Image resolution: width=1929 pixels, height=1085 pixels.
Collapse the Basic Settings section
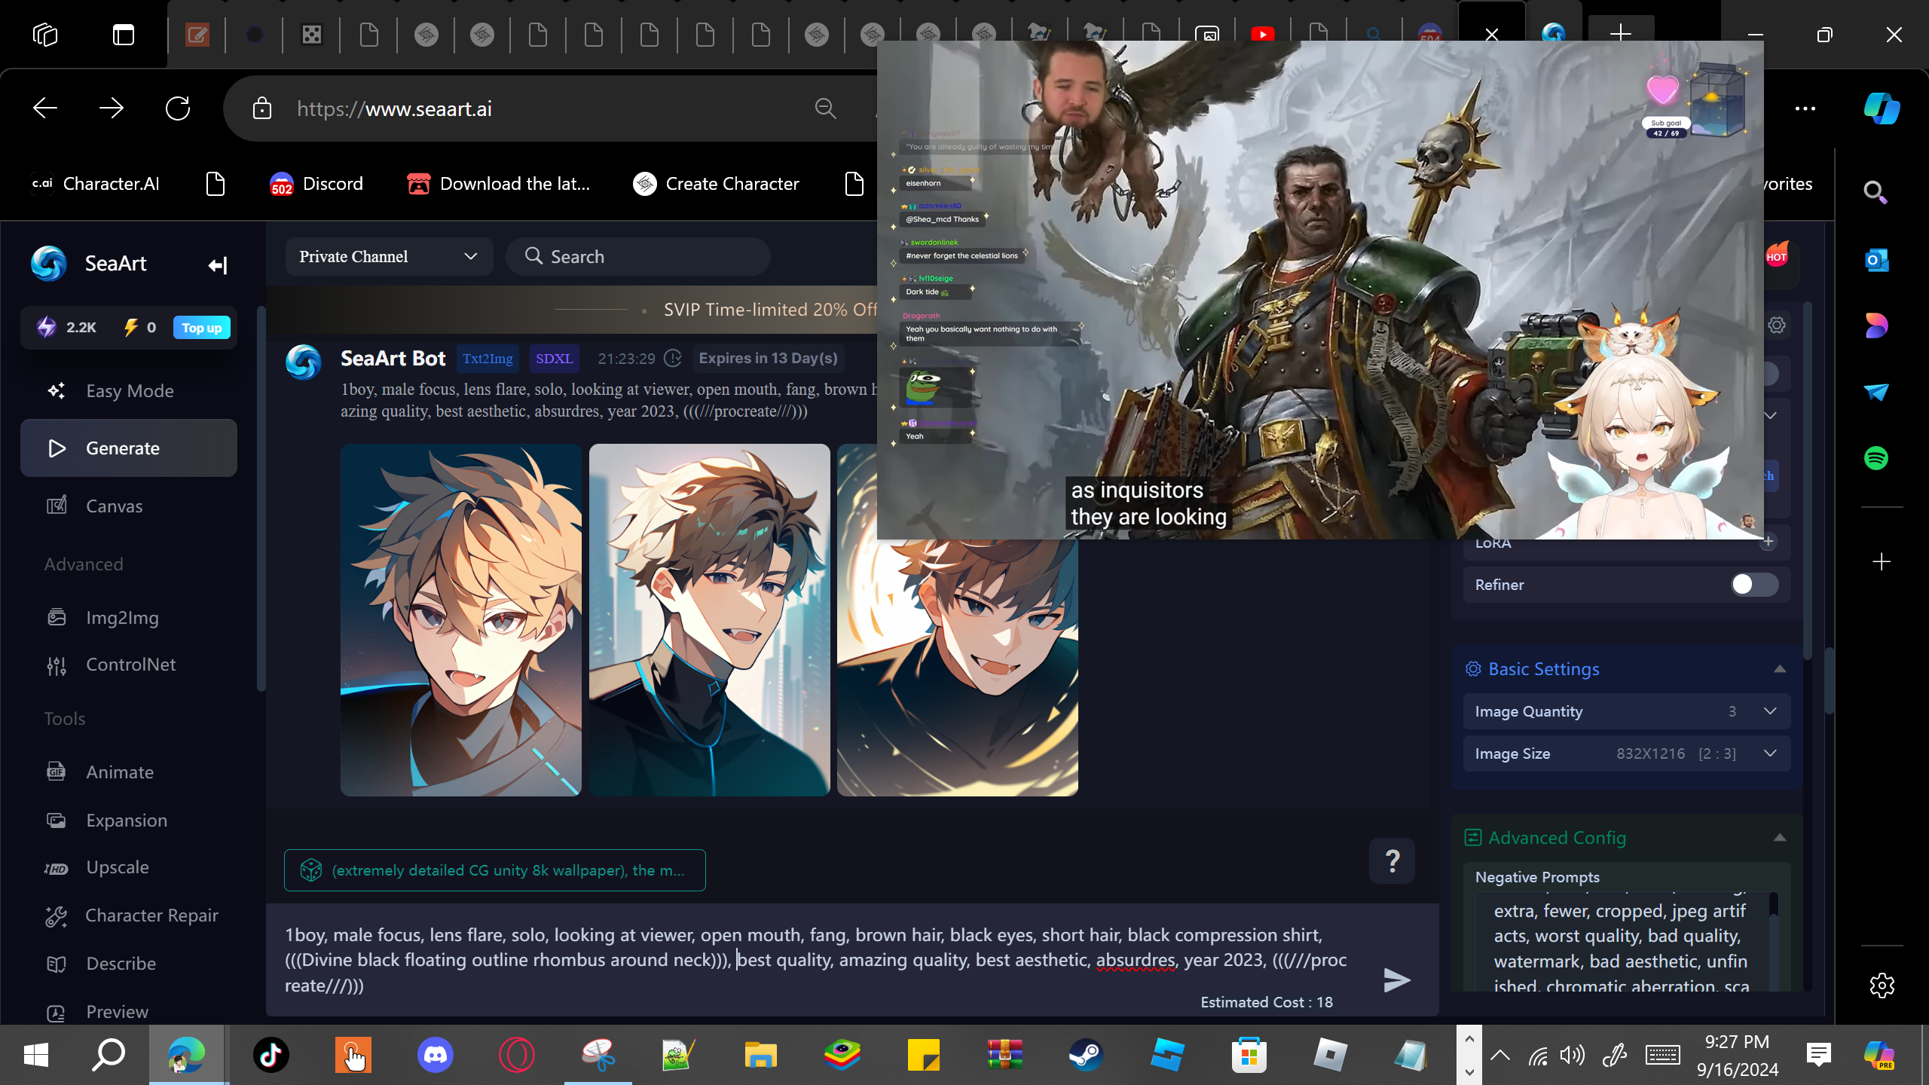pyautogui.click(x=1780, y=669)
